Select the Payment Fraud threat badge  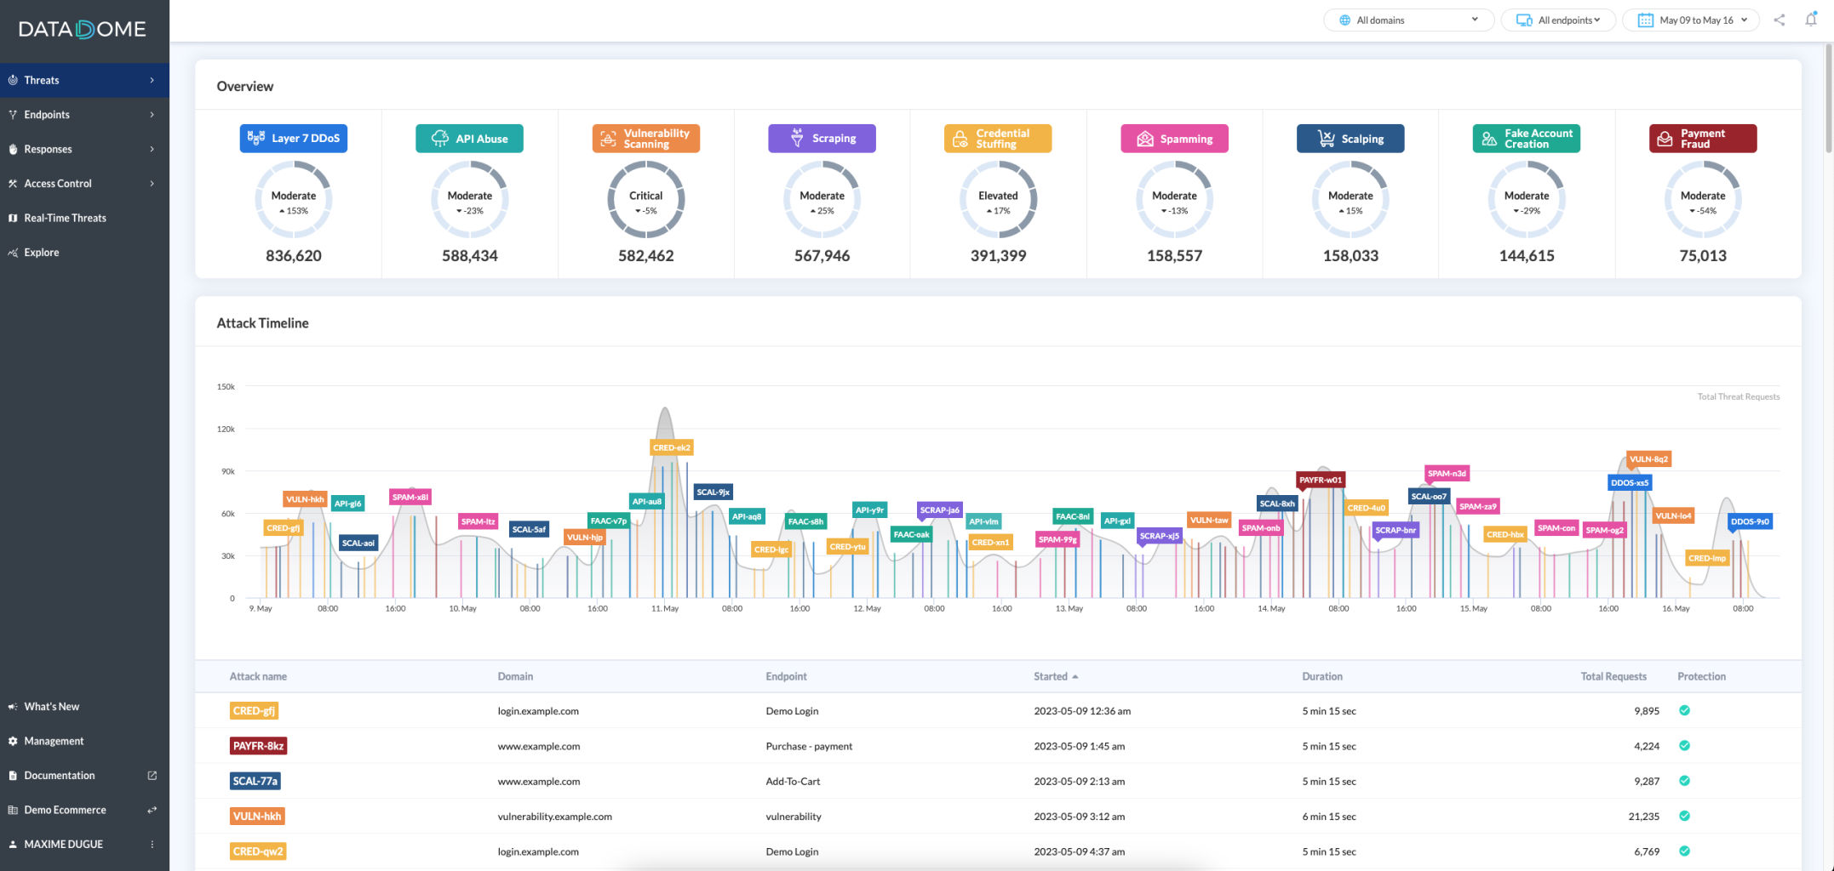click(1703, 139)
